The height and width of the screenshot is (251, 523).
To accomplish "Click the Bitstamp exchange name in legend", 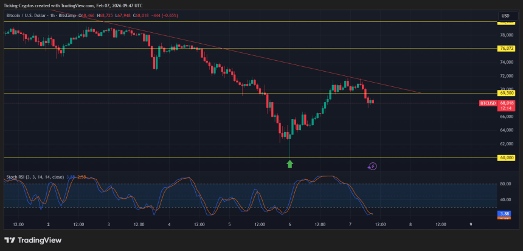I will pos(73,15).
